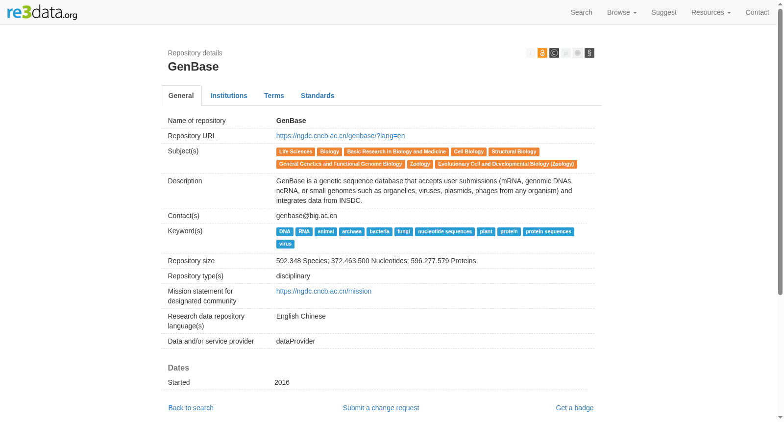Click the orange open access padlock icon

pos(542,53)
